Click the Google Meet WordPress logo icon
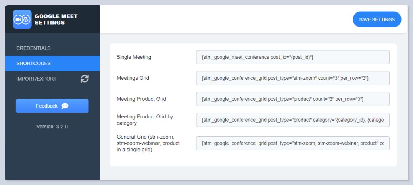This screenshot has width=413, height=185. pos(22,19)
